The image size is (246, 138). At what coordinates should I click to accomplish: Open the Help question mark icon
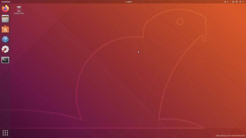pos(5,39)
